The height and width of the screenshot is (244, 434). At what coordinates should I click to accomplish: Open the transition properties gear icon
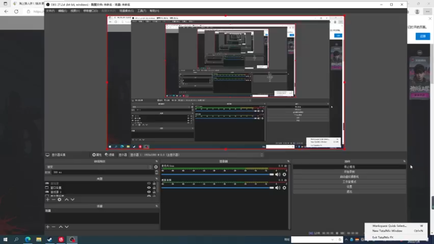pos(156,167)
